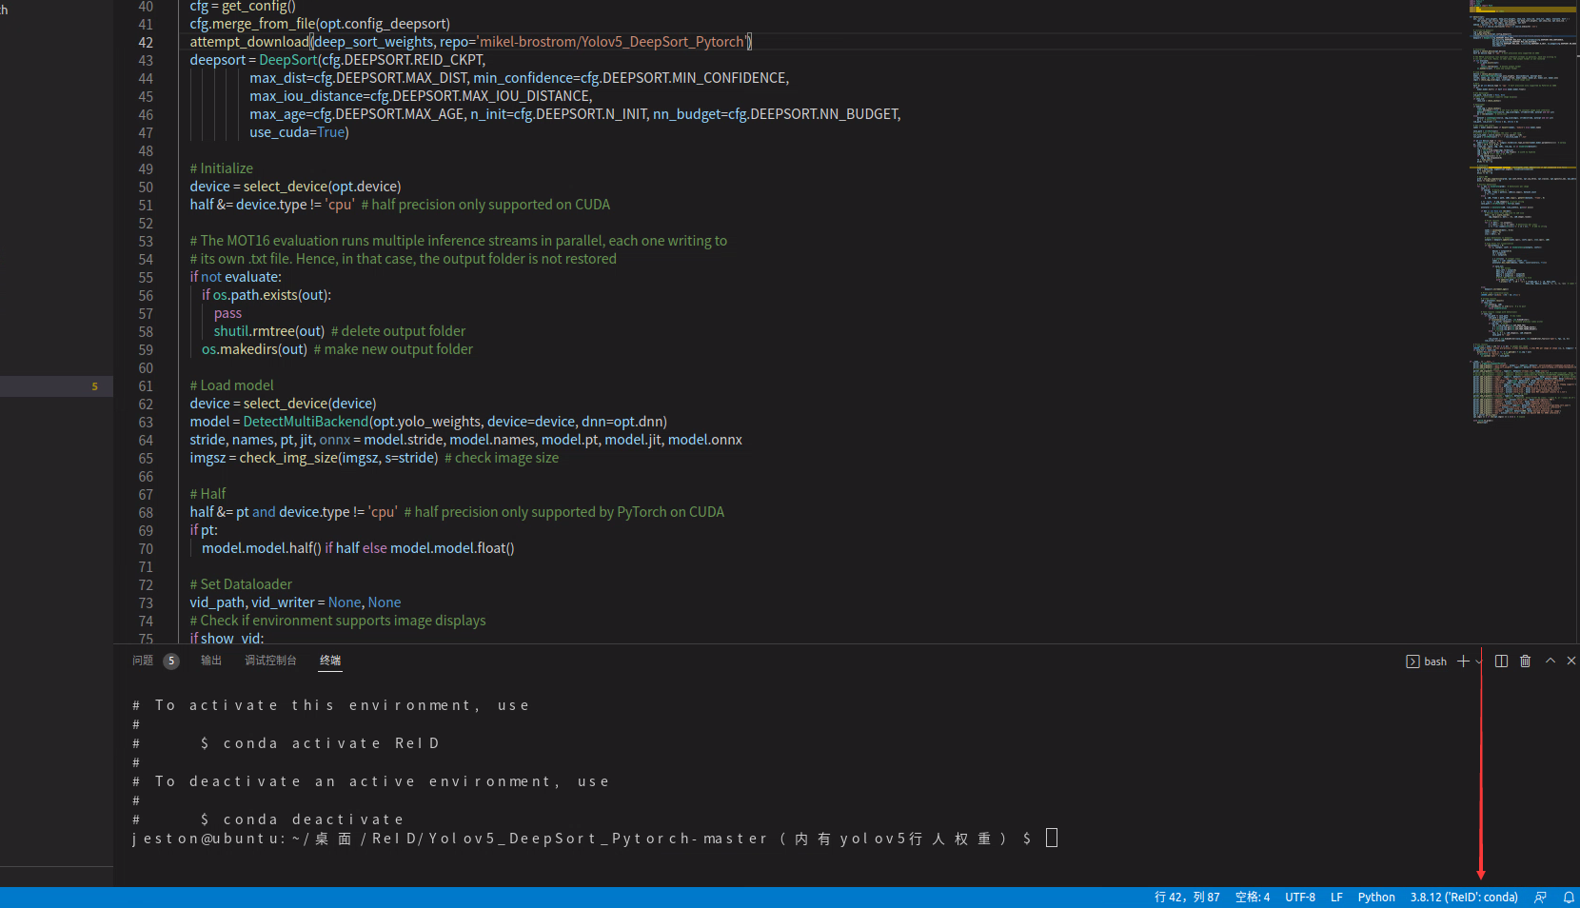Click '# Initialize' comment on line 49
Screen dimensions: 1580x908
[x=221, y=168]
